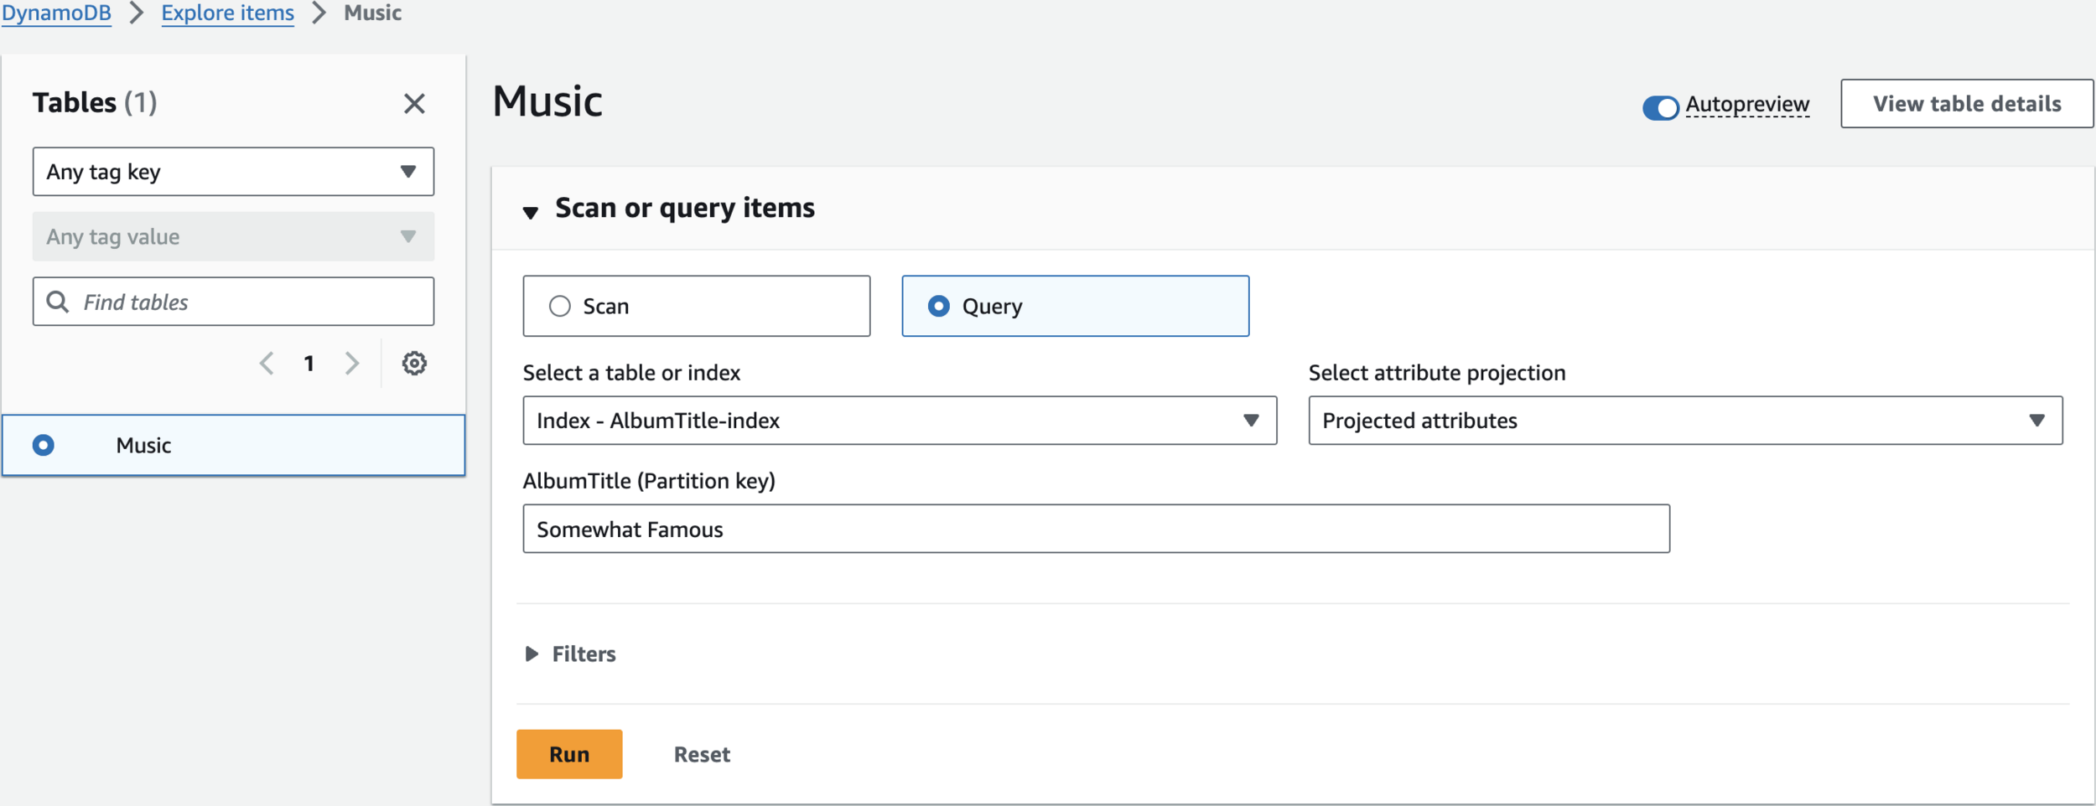The height and width of the screenshot is (806, 2096).
Task: Click the orange Run button
Action: (569, 754)
